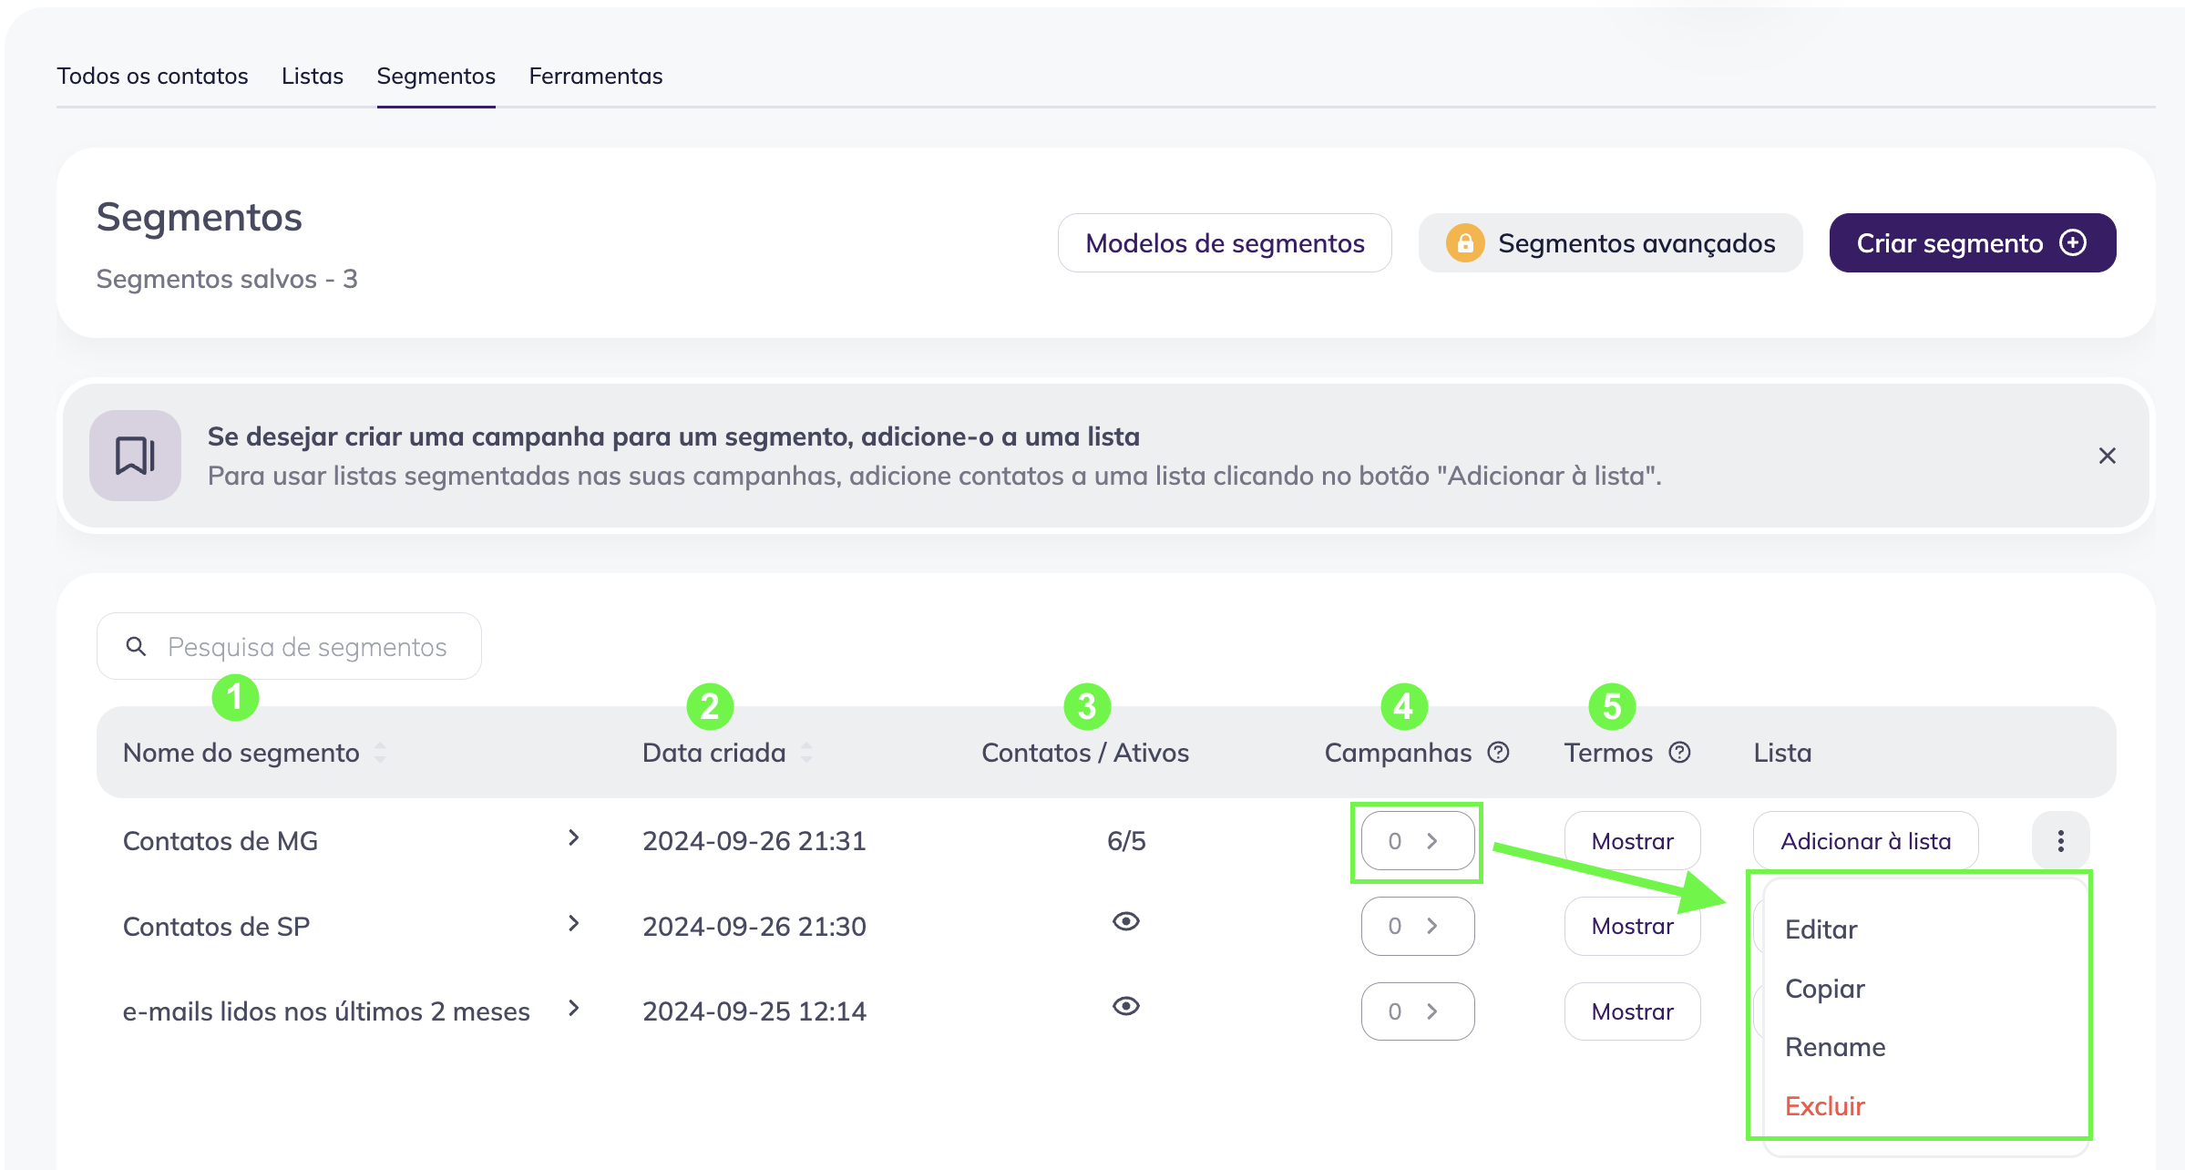Choose Editar from the context menu
The width and height of the screenshot is (2185, 1170).
tap(1821, 929)
